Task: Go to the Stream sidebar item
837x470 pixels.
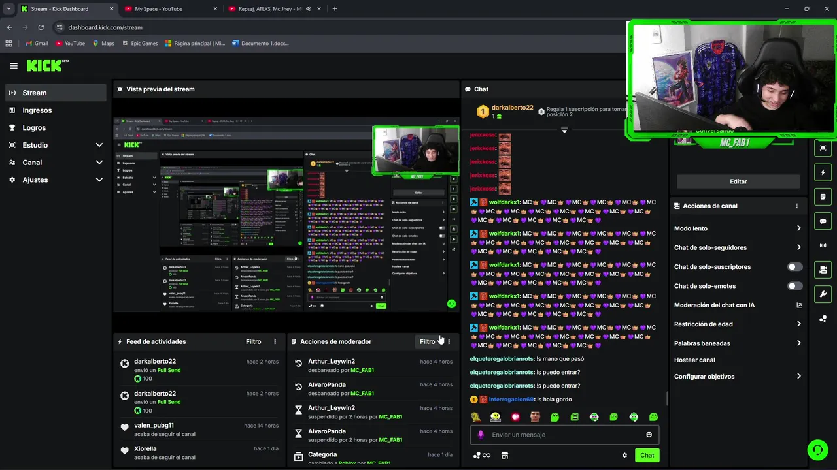Action: click(x=56, y=93)
